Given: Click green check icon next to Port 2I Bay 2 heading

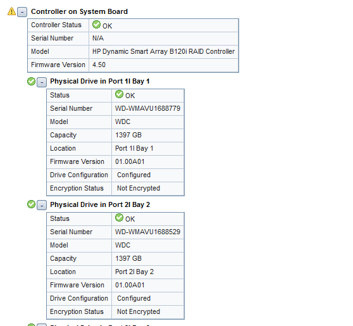Looking at the screenshot, I should (x=31, y=204).
